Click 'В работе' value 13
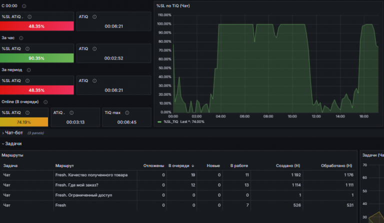 pyautogui.click(x=246, y=185)
